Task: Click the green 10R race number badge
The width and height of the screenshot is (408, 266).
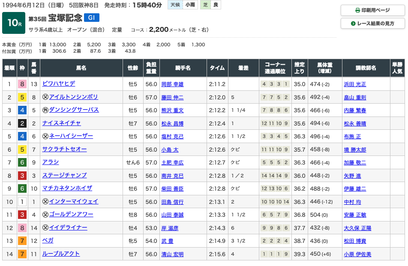Action: (14, 23)
